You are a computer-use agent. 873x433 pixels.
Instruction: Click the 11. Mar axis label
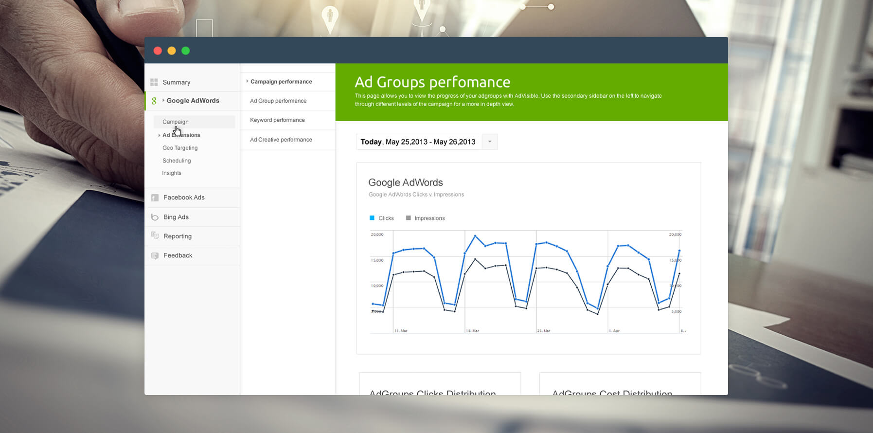click(401, 331)
